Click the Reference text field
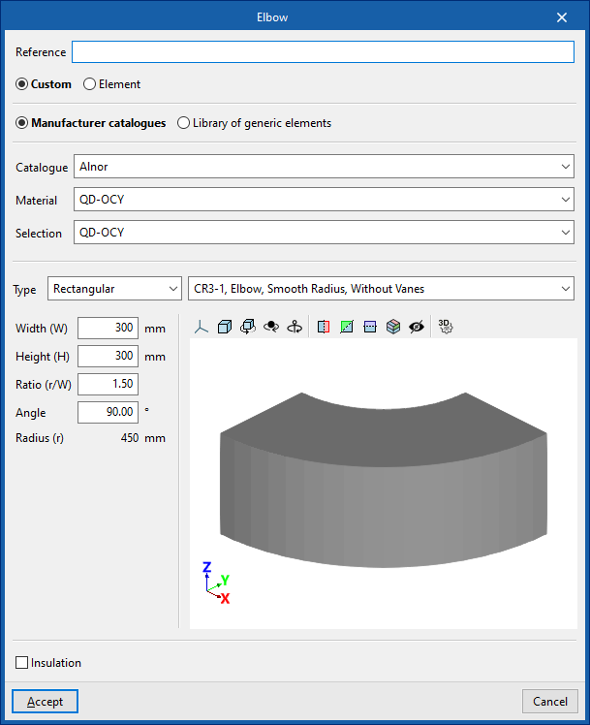590x725 pixels. coord(323,51)
